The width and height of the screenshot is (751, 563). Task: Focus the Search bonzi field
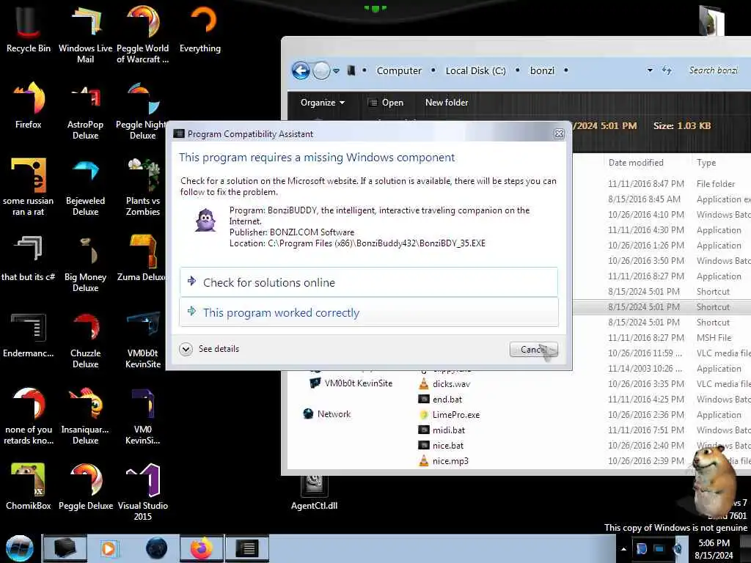713,70
